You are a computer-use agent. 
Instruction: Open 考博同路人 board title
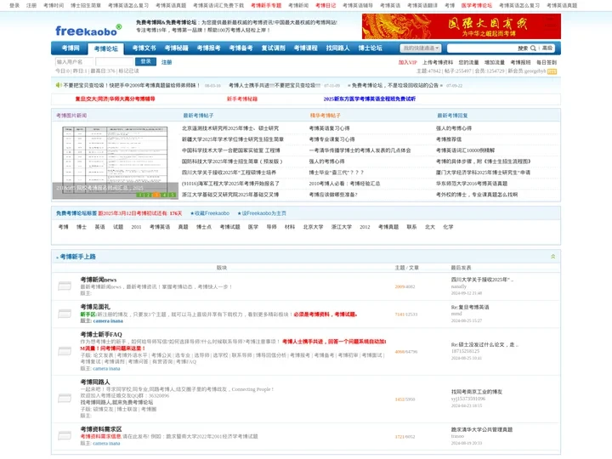coord(95,382)
